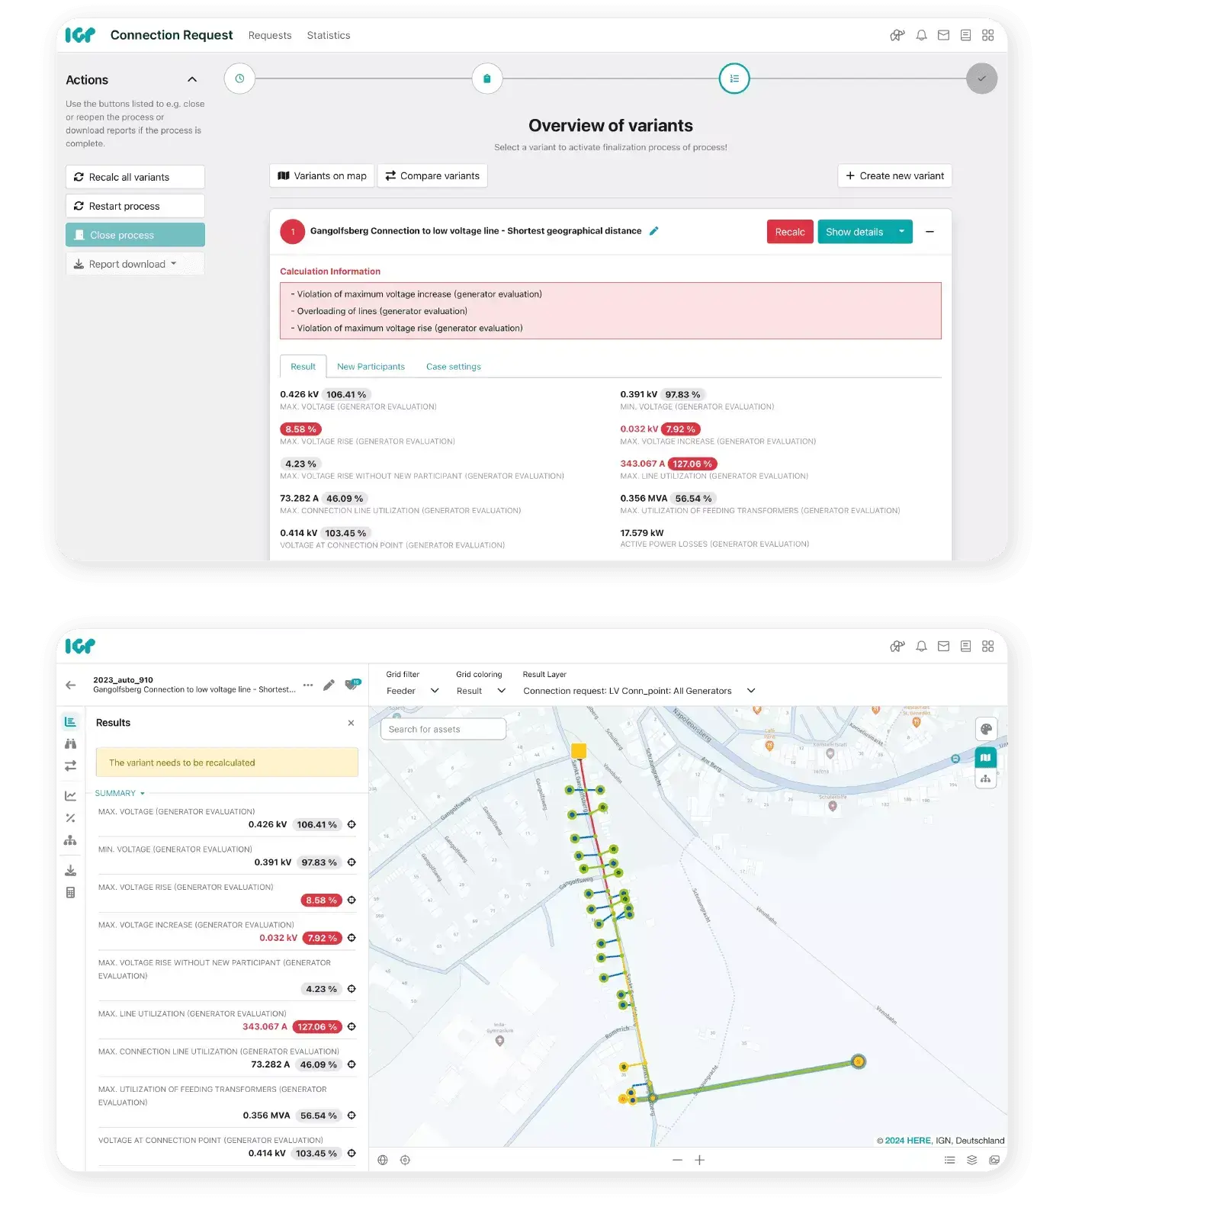This screenshot has height=1220, width=1220.
Task: Click the download icon in left sidebar
Action: point(71,870)
